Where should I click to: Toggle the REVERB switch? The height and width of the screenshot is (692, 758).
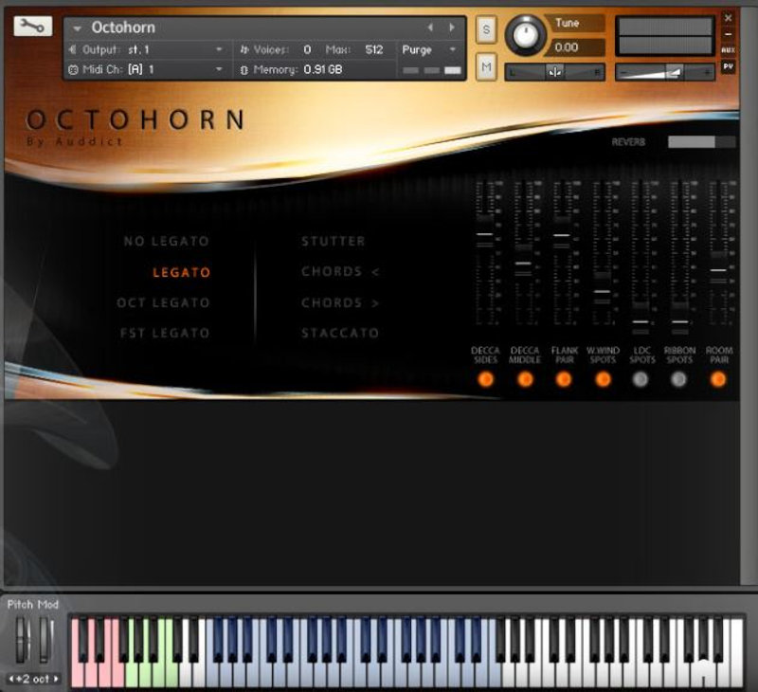coord(701,141)
